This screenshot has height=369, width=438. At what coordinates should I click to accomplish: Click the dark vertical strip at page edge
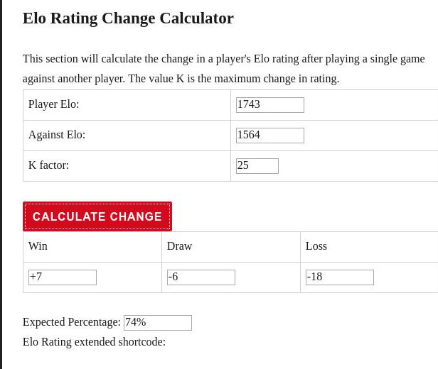coord(1,184)
